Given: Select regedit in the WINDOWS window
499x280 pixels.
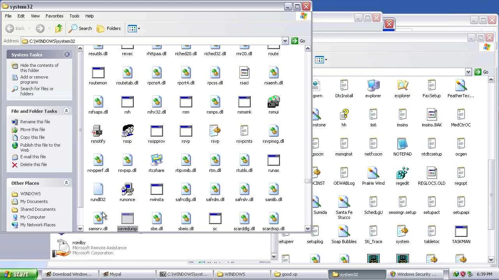Looking at the screenshot, I should coord(402,173).
